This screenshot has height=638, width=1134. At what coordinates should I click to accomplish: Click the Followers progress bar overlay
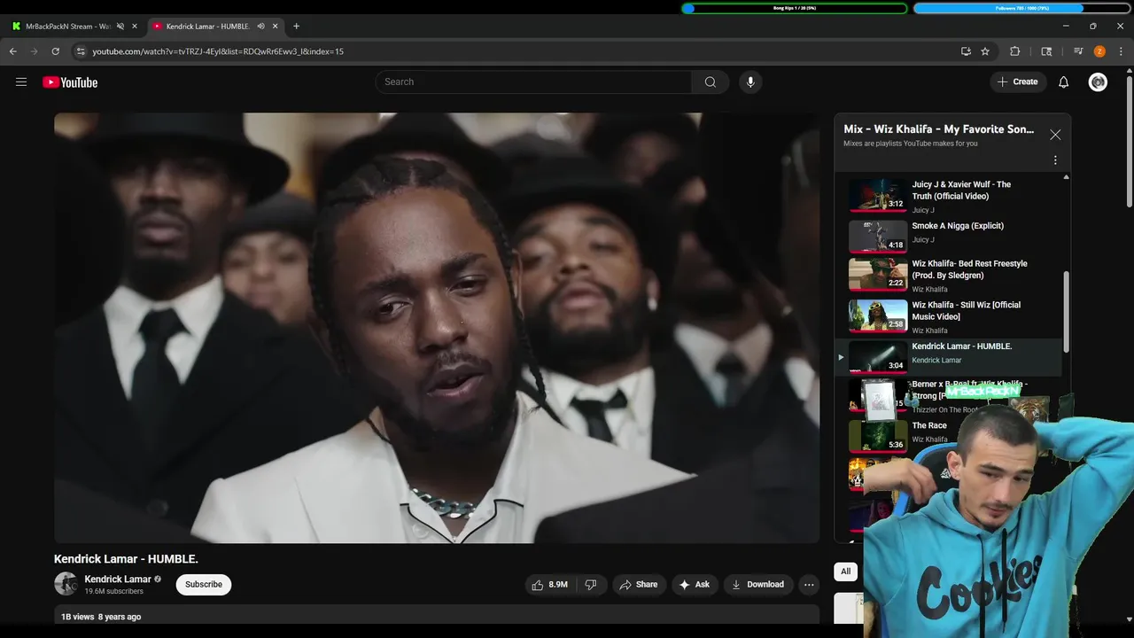1021,8
